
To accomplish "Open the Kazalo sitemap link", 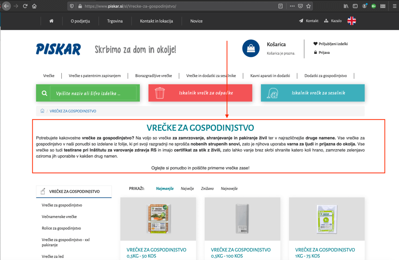I will click(x=333, y=21).
